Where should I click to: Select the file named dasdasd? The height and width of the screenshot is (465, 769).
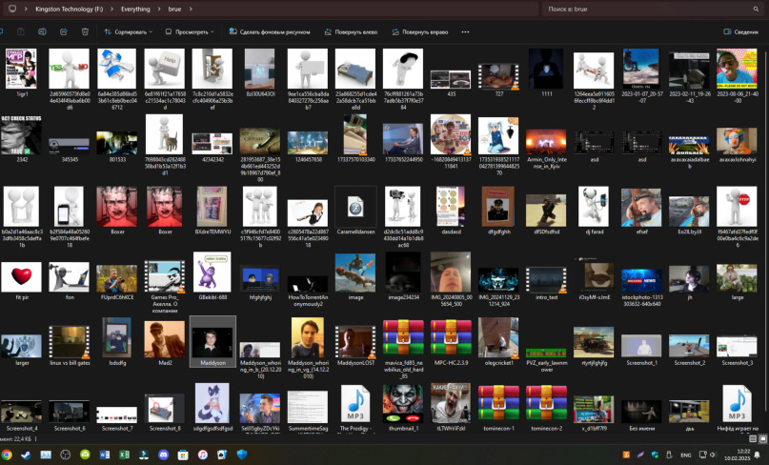[451, 210]
